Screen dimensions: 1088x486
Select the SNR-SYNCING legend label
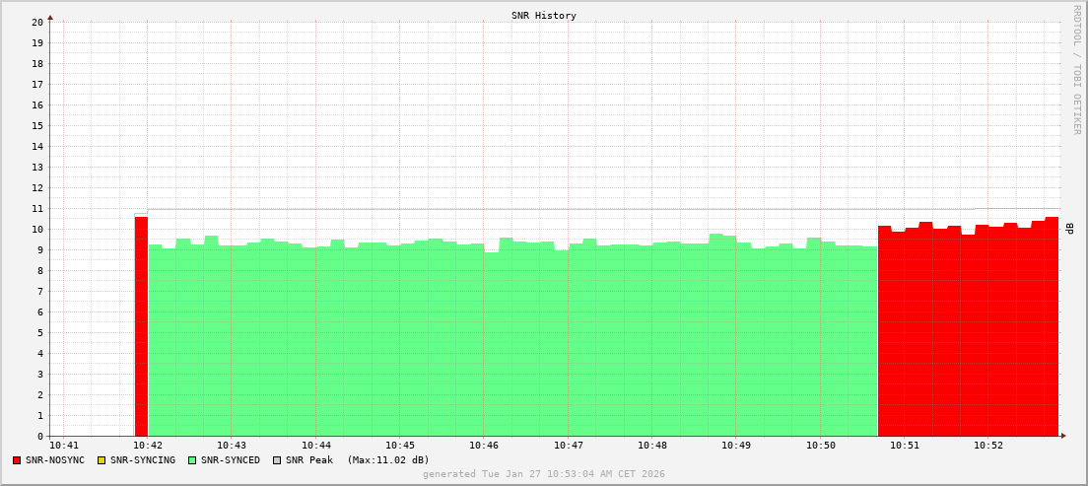tap(142, 460)
